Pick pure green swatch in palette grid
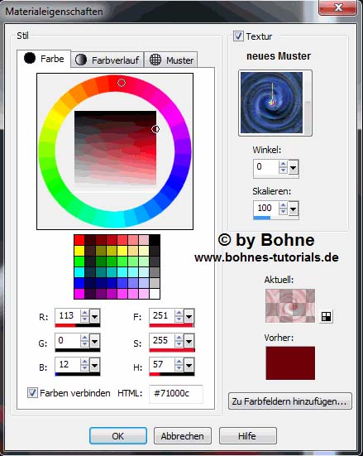This screenshot has width=363, height=456. coord(79,262)
